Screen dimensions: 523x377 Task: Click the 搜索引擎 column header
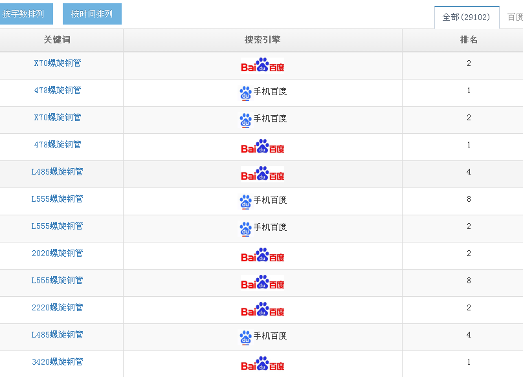(262, 40)
